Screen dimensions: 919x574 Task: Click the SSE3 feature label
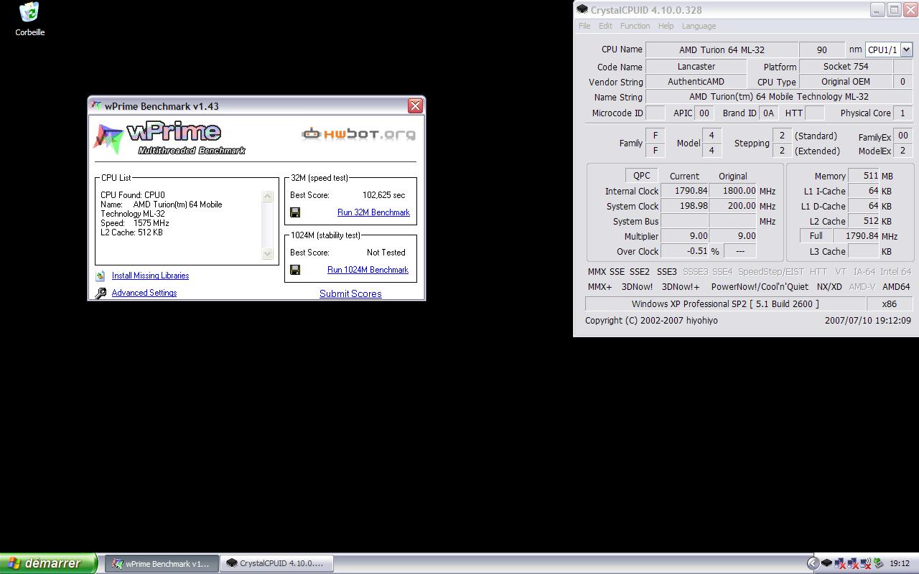click(x=666, y=272)
